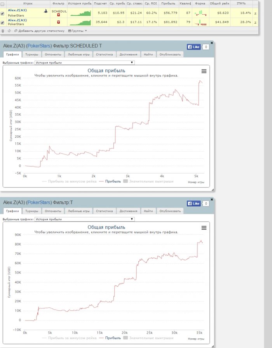Sort by 'Форма' column header
This screenshot has width=272, height=348.
(x=200, y=3)
